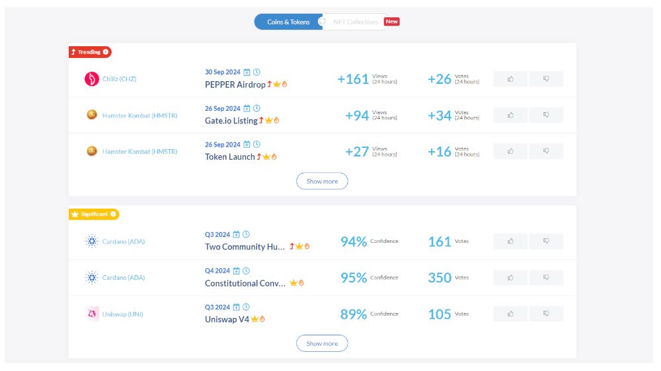This screenshot has height=371, width=661.
Task: Open Cardano link in Two Community Hubs row
Action: pyautogui.click(x=124, y=242)
